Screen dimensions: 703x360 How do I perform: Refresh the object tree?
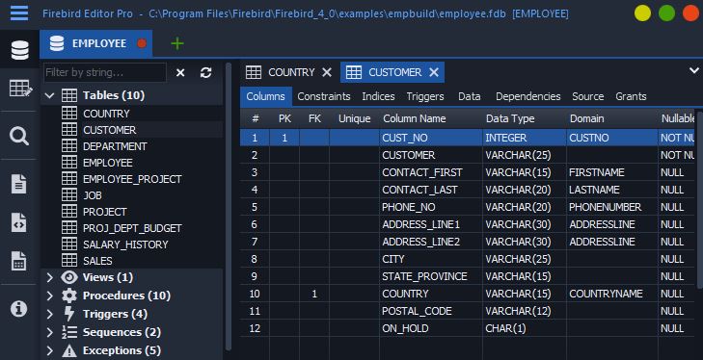click(x=205, y=72)
